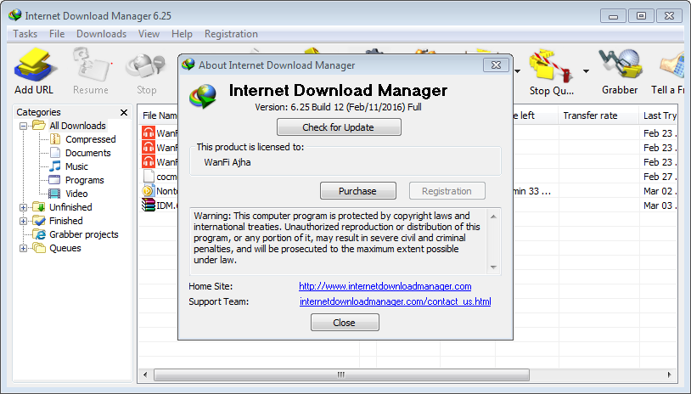Open the Help menu

click(x=182, y=34)
